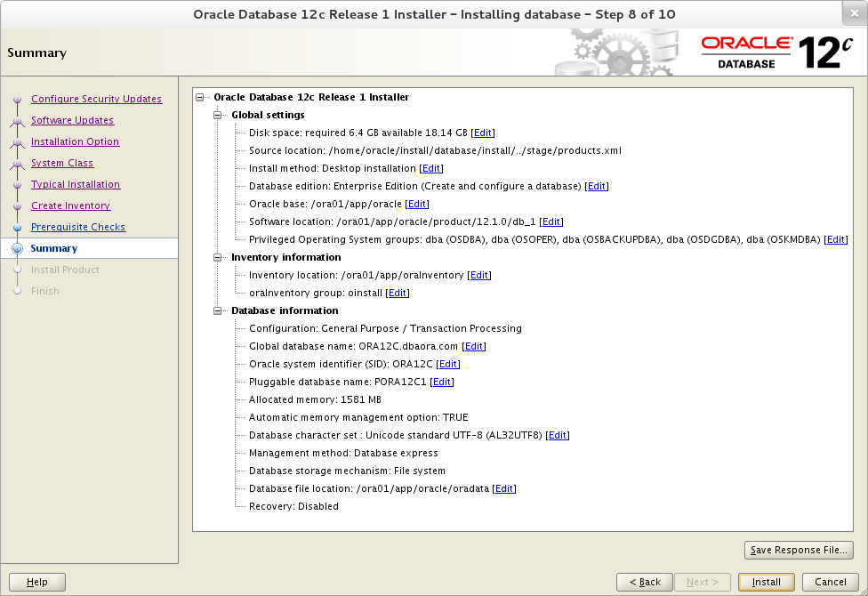Screen dimensions: 868x596
Task: Open the Software Updates step
Action: click(x=73, y=120)
